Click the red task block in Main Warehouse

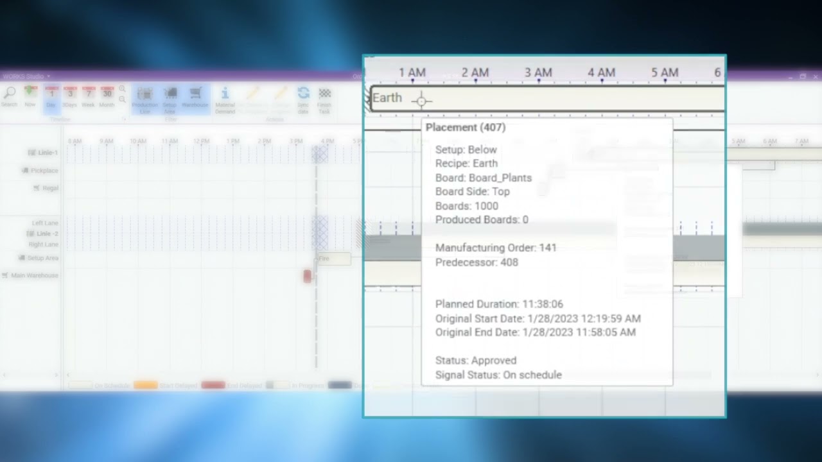click(x=307, y=276)
